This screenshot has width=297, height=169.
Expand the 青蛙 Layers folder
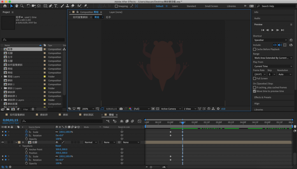tap(2, 77)
